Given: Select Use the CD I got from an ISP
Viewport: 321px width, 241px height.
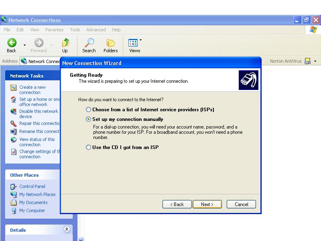Looking at the screenshot, I should tap(88, 147).
